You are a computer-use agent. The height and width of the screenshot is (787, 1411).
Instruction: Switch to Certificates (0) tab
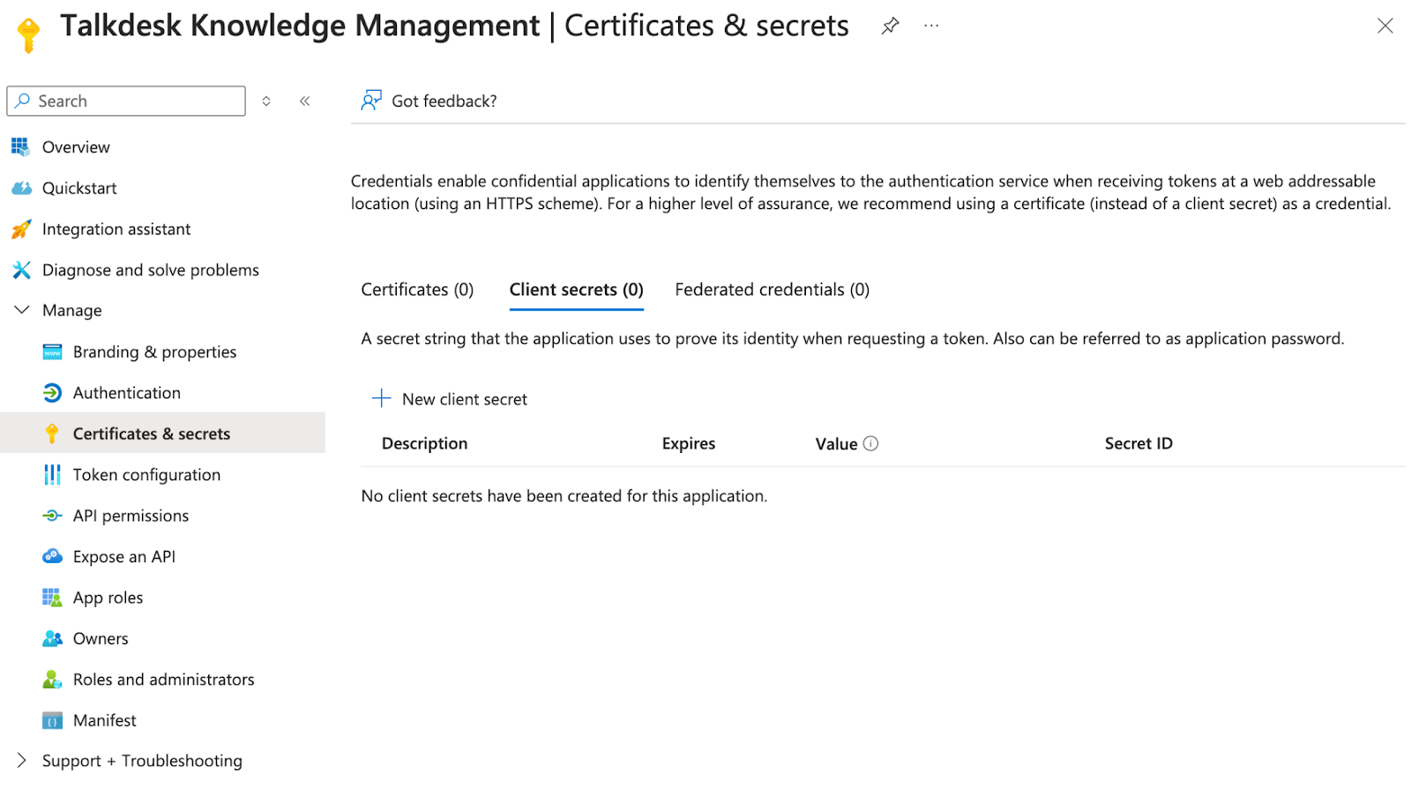[417, 290]
